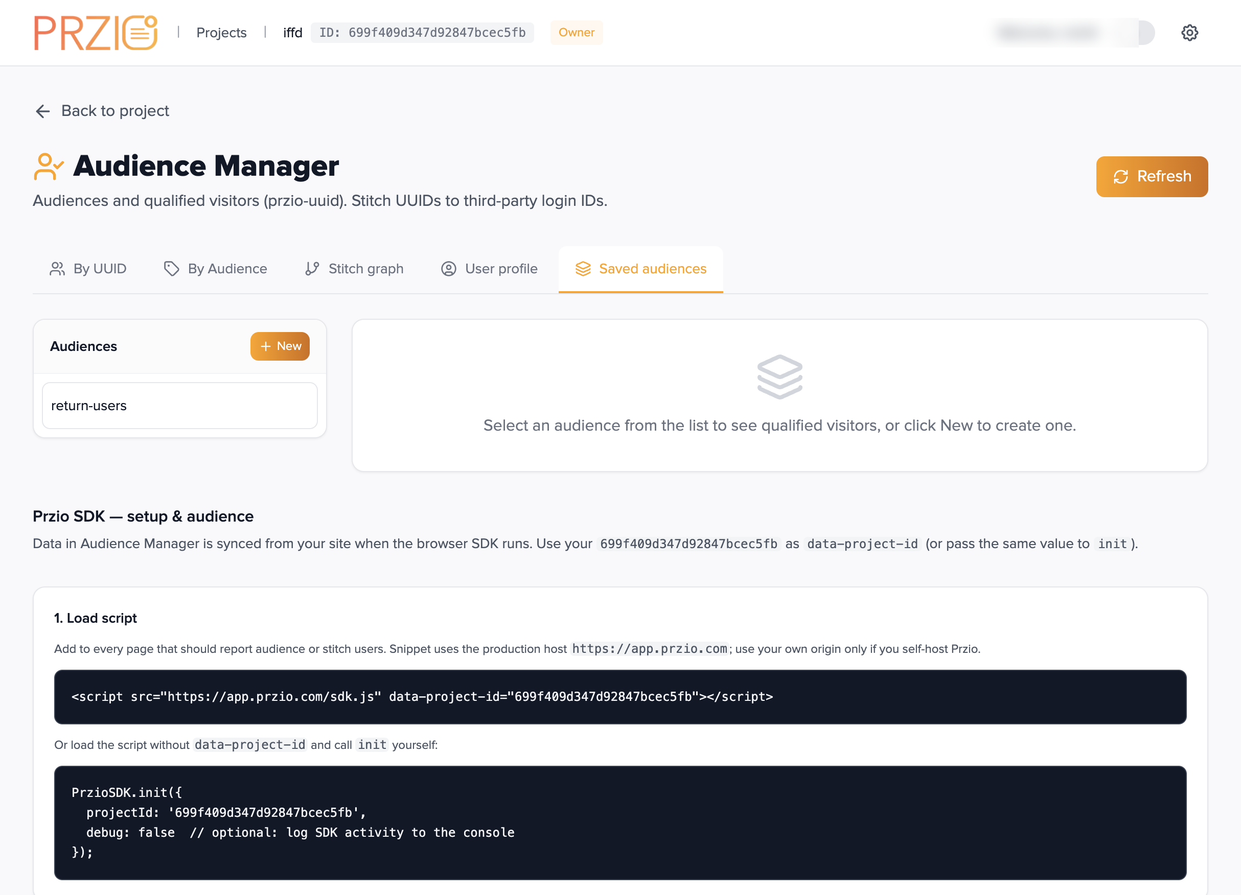Go to Projects in the header
The width and height of the screenshot is (1241, 895).
coord(222,33)
